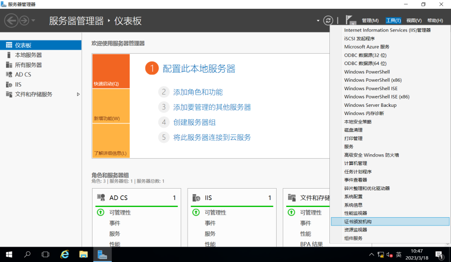Viewport: 451px width, 262px height.
Task: Click the back navigation arrow
Action: [x=11, y=21]
